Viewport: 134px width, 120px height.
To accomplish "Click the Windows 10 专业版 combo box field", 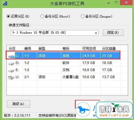I will point(55,33).
